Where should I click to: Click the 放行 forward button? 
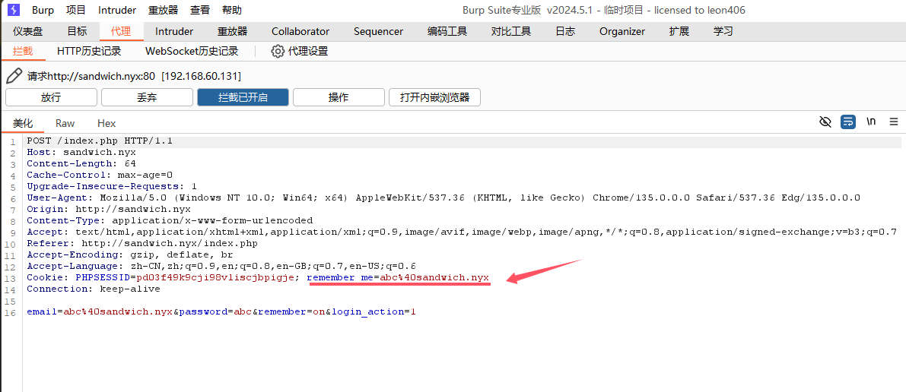tap(51, 97)
